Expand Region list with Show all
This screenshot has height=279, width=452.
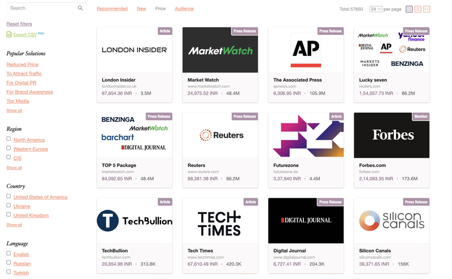click(x=14, y=168)
